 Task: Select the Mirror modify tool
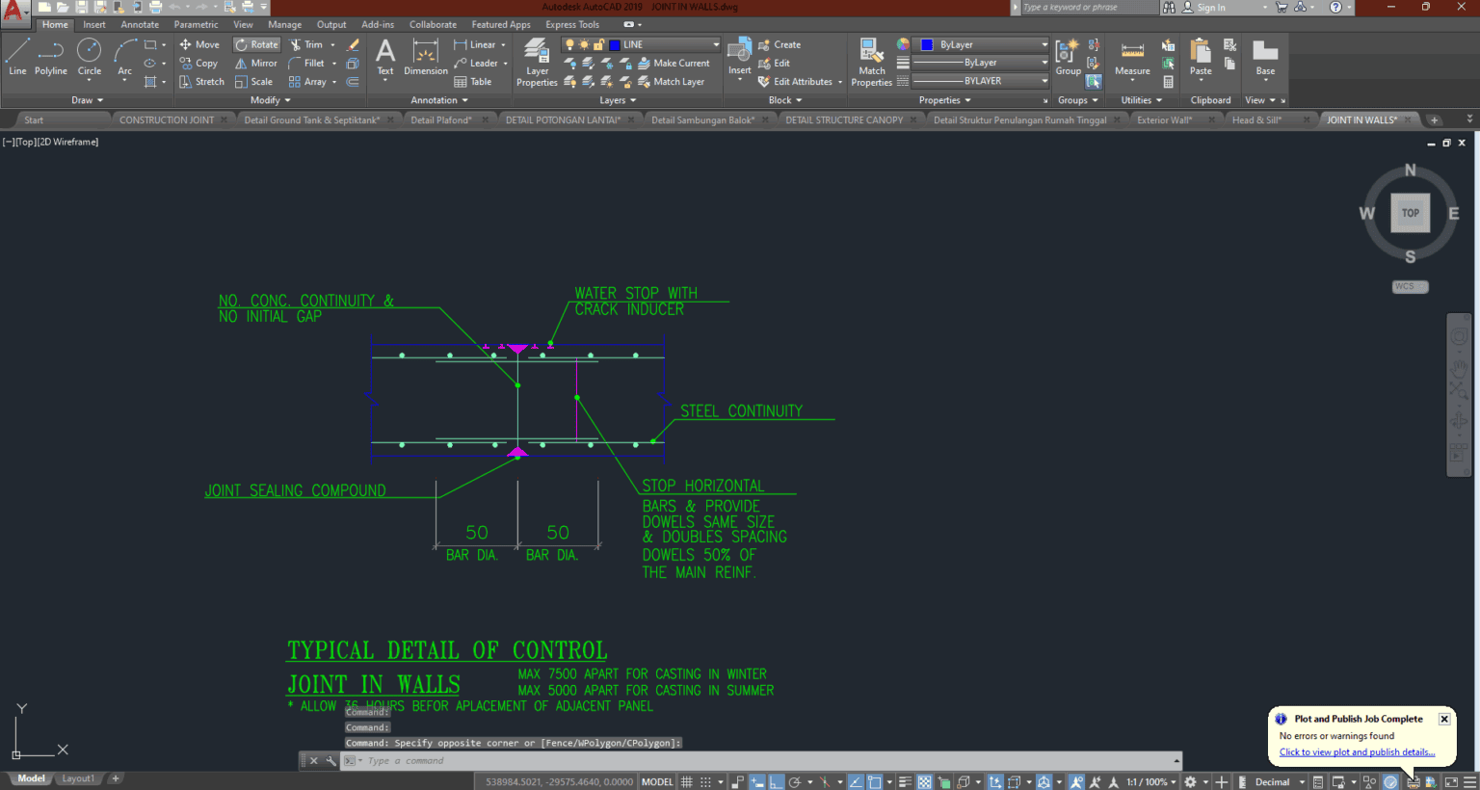tap(255, 63)
